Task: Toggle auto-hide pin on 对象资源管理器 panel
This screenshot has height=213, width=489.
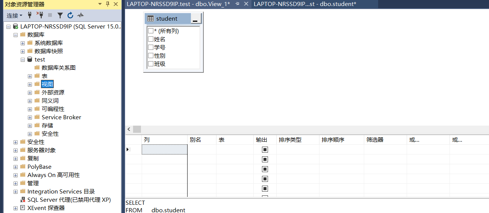Action: tap(108, 4)
